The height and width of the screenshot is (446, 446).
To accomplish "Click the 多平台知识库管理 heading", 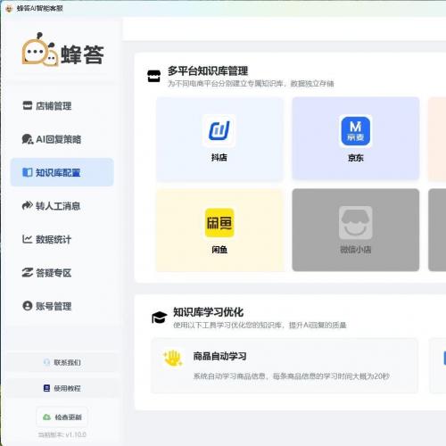I will 208,70.
